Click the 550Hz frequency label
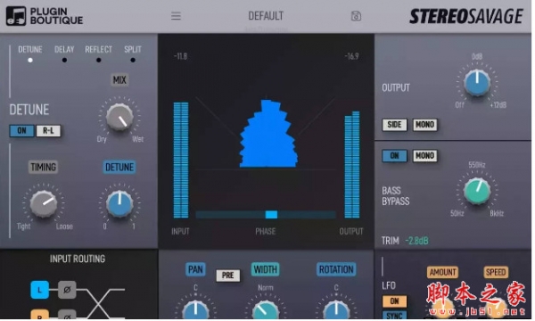This screenshot has height=321, width=535. [477, 165]
